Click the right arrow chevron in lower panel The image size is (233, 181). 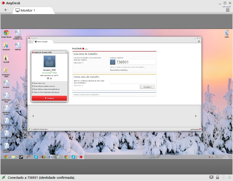click(196, 116)
